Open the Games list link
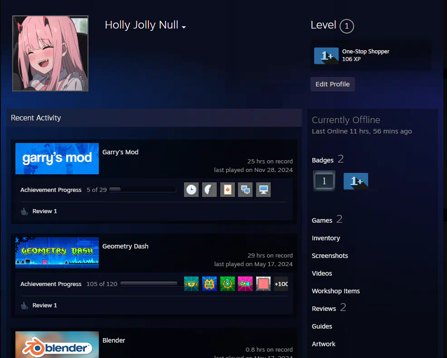This screenshot has width=447, height=358. click(x=322, y=220)
